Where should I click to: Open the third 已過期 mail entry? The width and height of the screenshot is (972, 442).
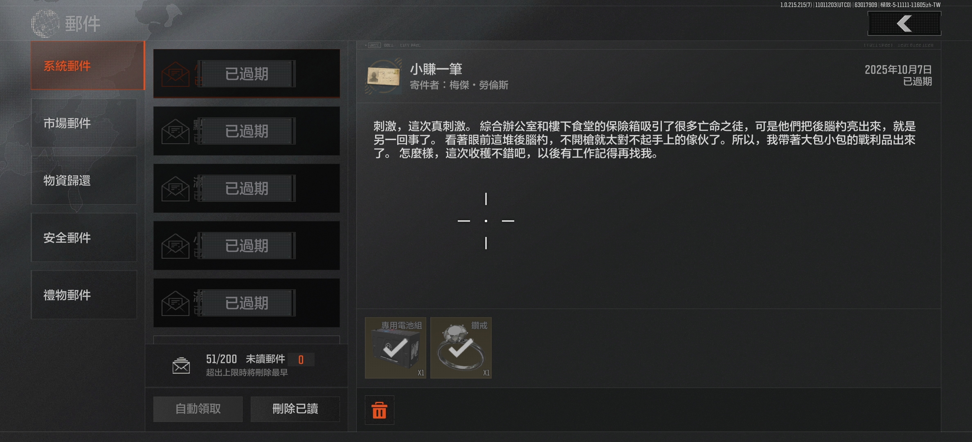[x=247, y=188]
